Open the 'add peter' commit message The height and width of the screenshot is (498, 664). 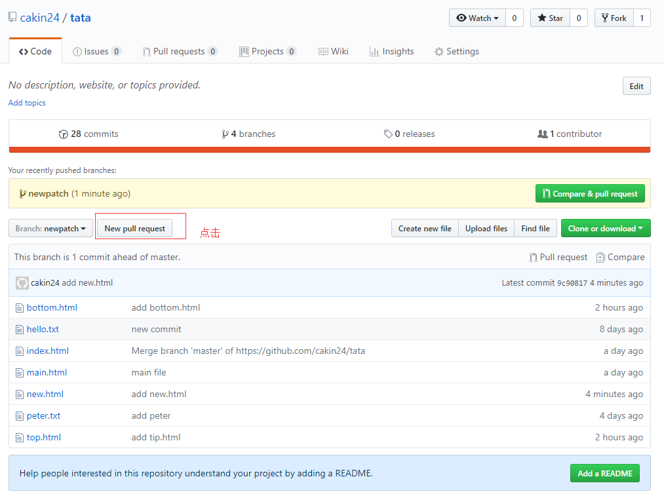pos(151,415)
